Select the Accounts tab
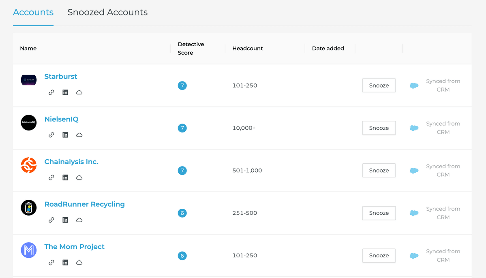 (x=33, y=12)
